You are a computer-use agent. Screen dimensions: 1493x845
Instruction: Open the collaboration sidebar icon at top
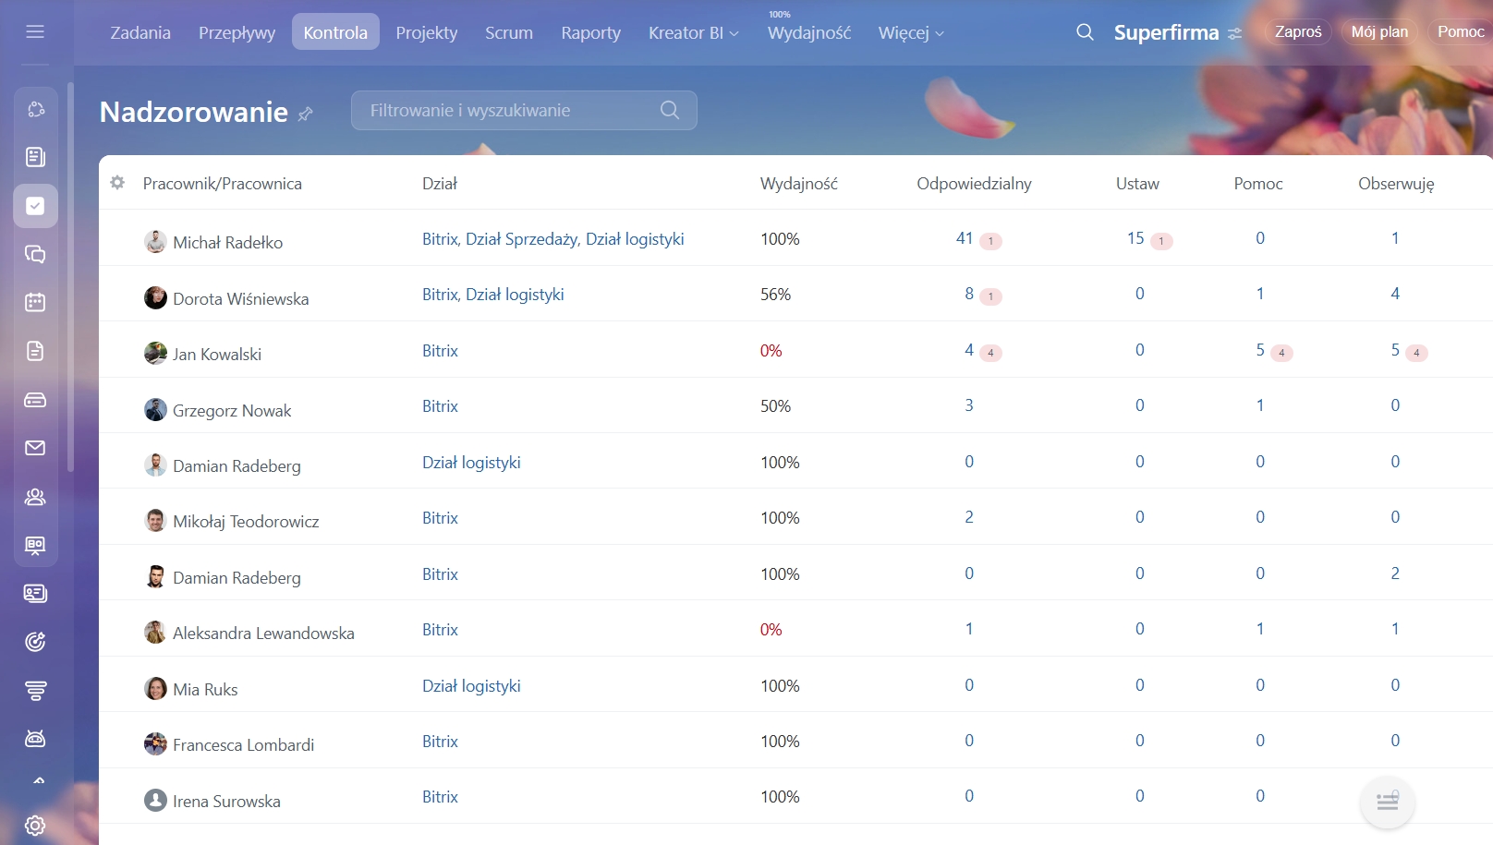(x=35, y=109)
